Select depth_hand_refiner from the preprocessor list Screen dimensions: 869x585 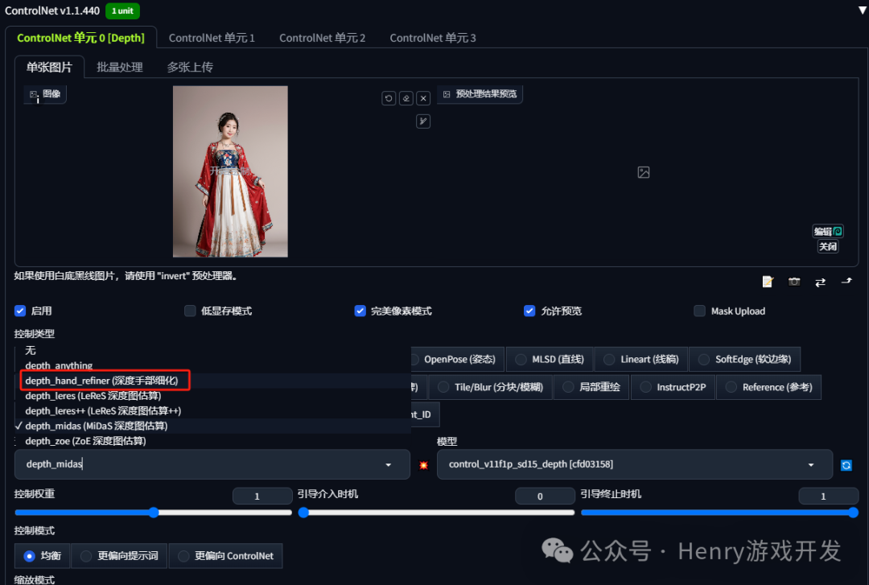105,380
